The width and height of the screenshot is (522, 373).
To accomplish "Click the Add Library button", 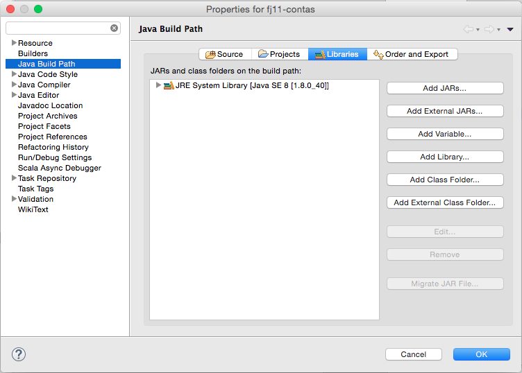I will tap(444, 157).
